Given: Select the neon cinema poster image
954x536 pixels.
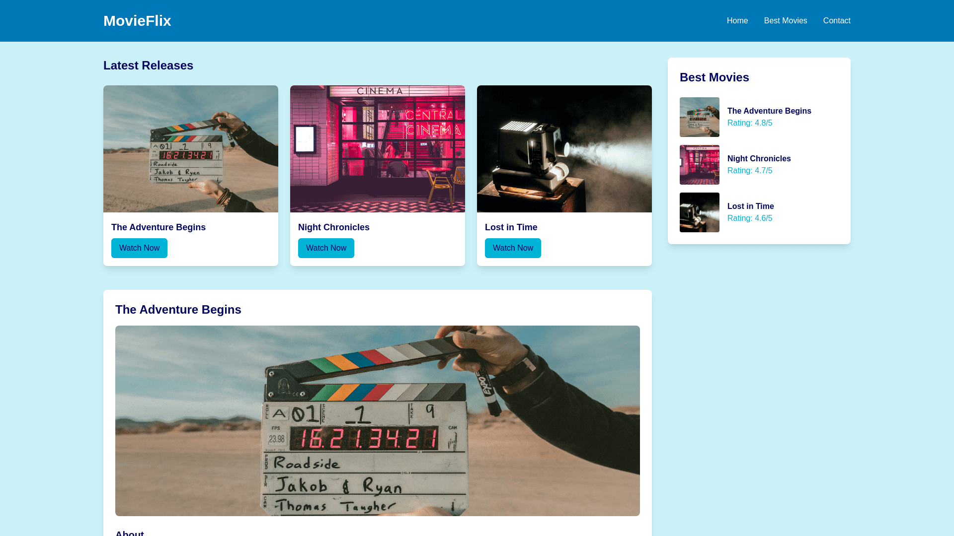Looking at the screenshot, I should (x=378, y=149).
